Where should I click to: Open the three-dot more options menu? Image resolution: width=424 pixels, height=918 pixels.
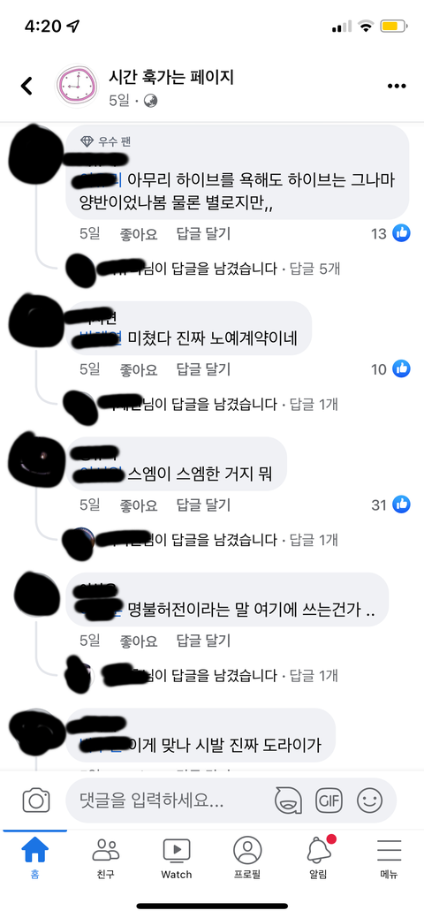coord(397,86)
